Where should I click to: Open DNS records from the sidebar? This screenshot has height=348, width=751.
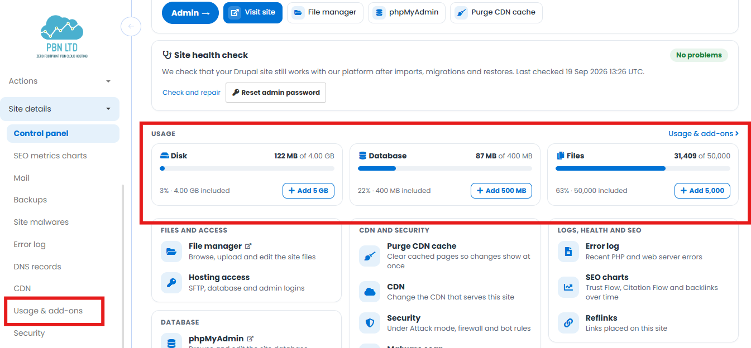37,267
